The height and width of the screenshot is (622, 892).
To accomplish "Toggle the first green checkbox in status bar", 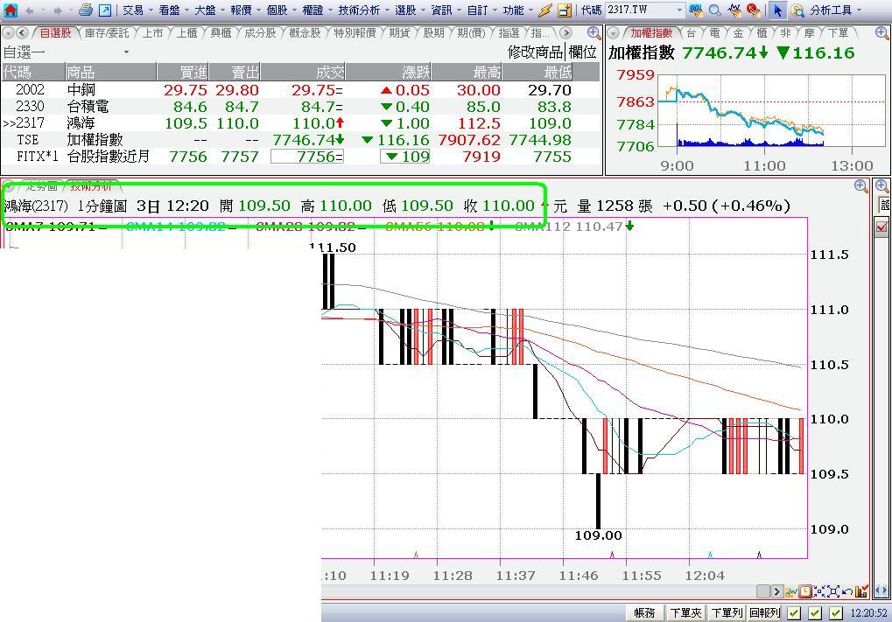I will (794, 613).
